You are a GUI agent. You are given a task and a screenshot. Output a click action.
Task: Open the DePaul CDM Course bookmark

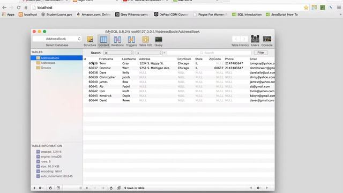(171, 14)
